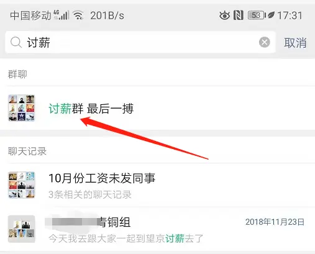Open message 今天我去跟大家一起到望京讨薪去了
The height and width of the screenshot is (254, 315).
click(x=126, y=238)
